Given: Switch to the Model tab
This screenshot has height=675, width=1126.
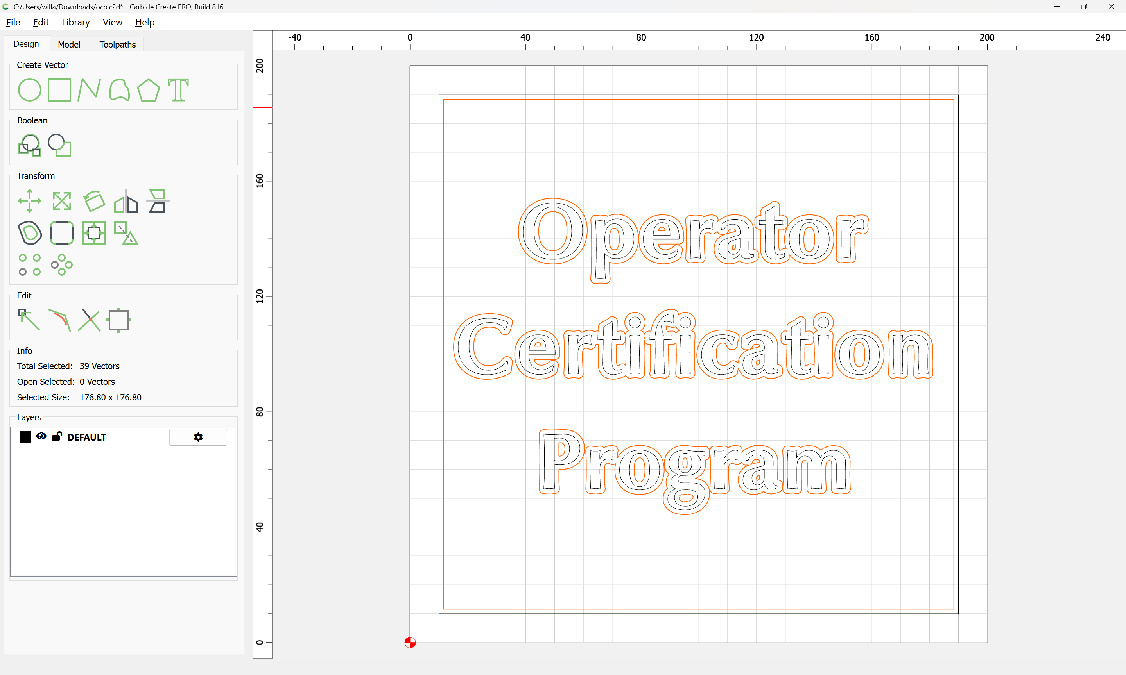Looking at the screenshot, I should (x=69, y=44).
